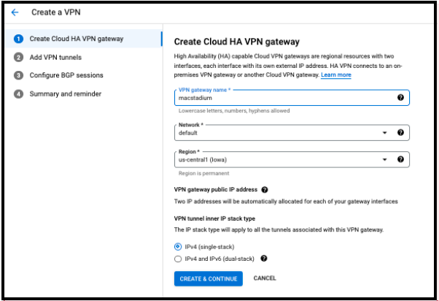Follow the Learn more link
The width and height of the screenshot is (439, 301).
[x=336, y=75]
